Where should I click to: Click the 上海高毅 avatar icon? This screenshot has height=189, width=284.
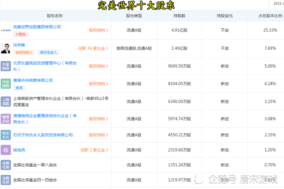(x=6, y=102)
